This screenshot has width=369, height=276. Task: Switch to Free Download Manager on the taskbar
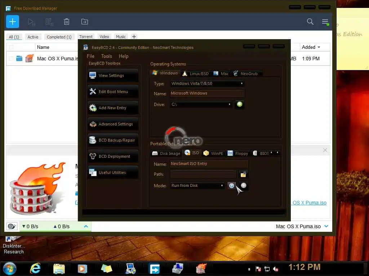pyautogui.click(x=154, y=269)
